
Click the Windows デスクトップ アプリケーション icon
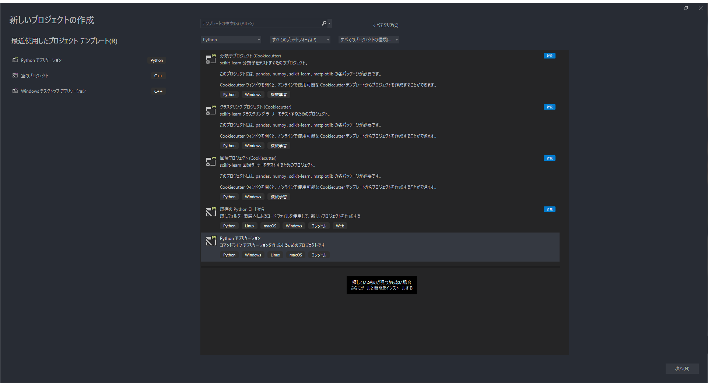coord(15,91)
